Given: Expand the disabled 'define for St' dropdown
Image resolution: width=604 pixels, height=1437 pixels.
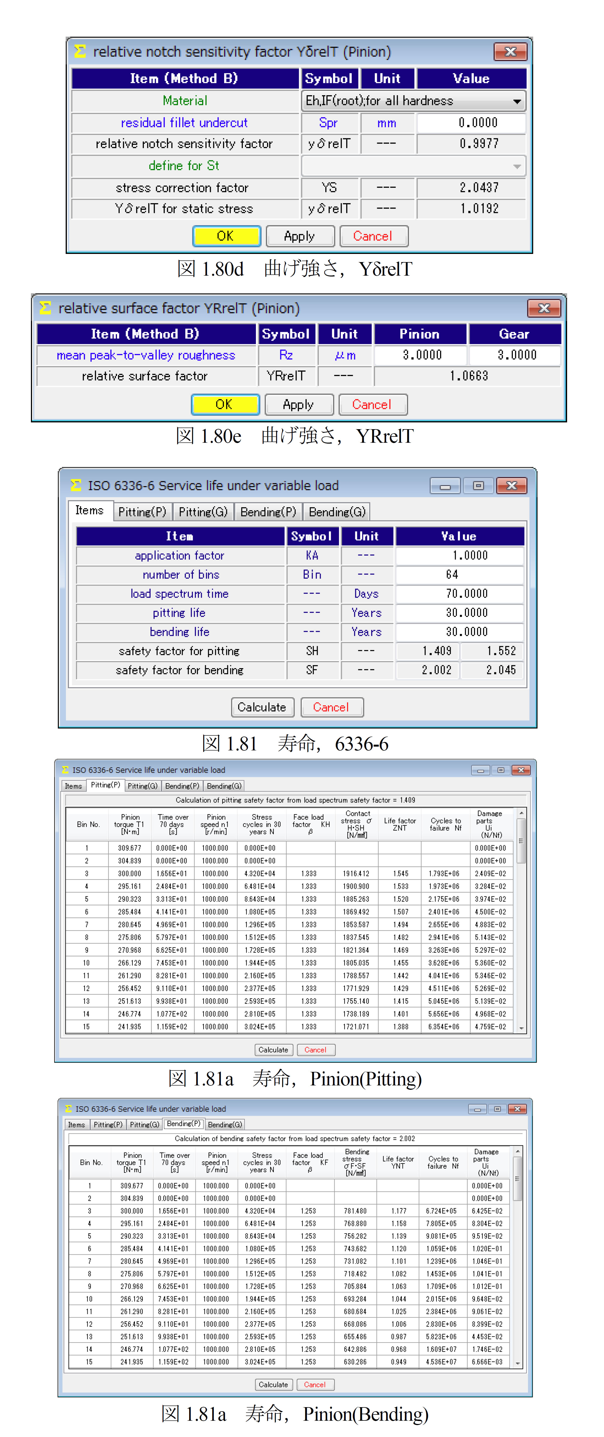Looking at the screenshot, I should [x=413, y=166].
